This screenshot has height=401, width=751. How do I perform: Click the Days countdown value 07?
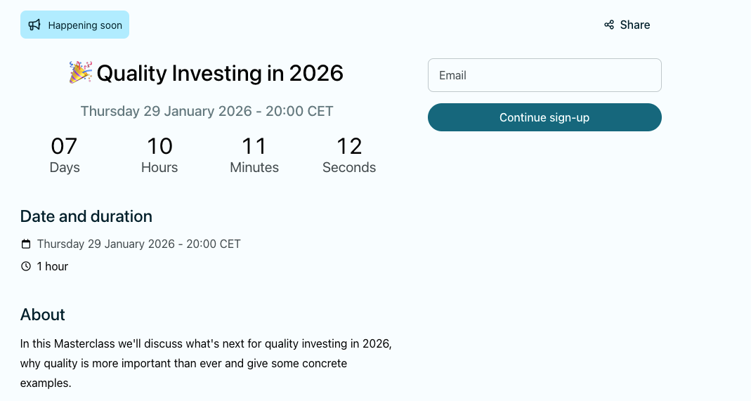click(x=64, y=146)
